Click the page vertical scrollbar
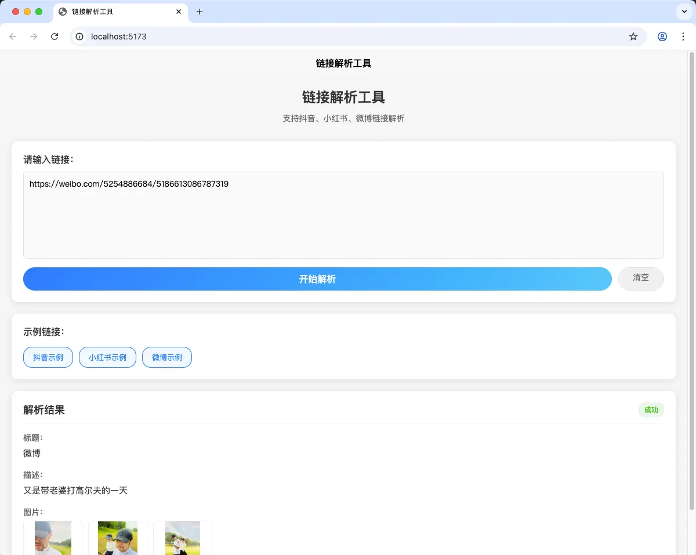 pos(691,278)
